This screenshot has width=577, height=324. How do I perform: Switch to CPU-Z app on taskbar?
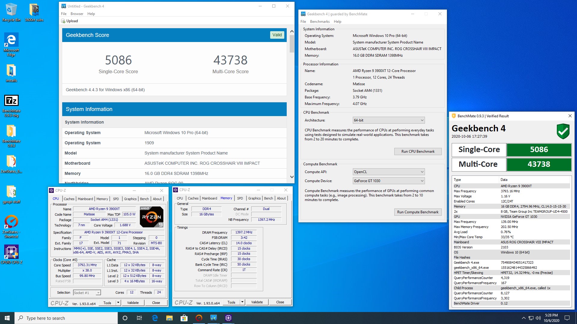click(228, 318)
